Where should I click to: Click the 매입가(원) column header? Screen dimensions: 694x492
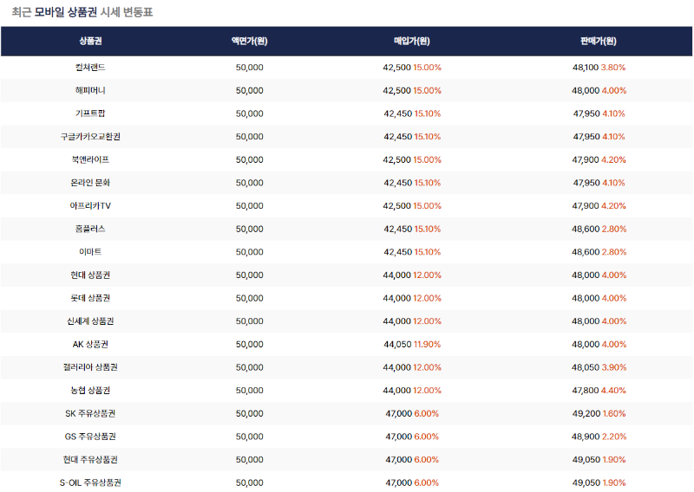[x=411, y=41]
